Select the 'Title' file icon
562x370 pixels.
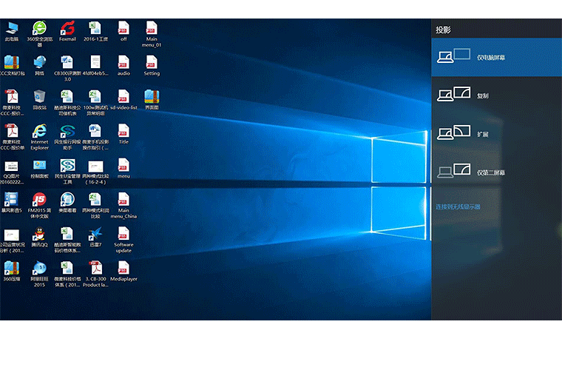coord(123,134)
